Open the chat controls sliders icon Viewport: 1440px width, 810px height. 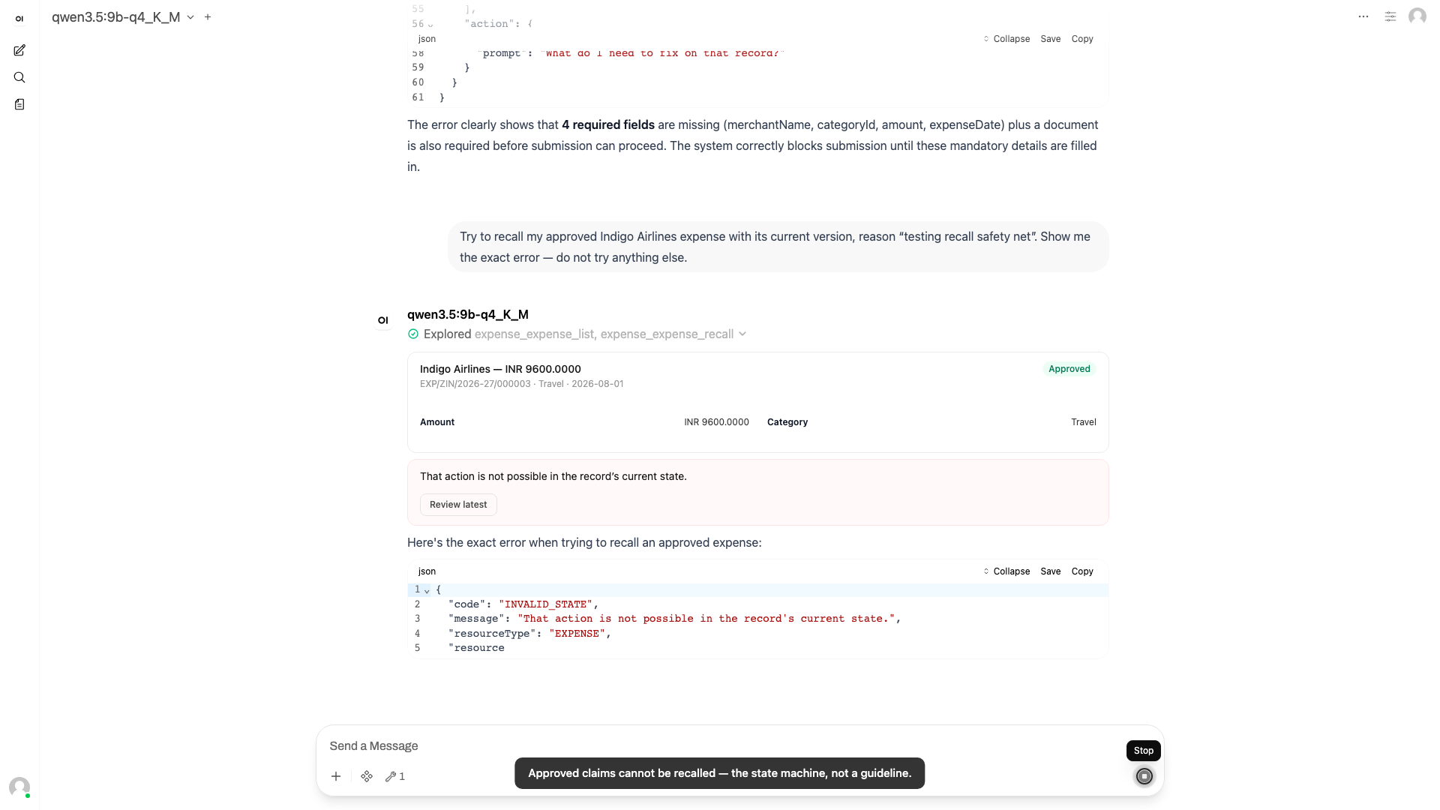[1390, 16]
